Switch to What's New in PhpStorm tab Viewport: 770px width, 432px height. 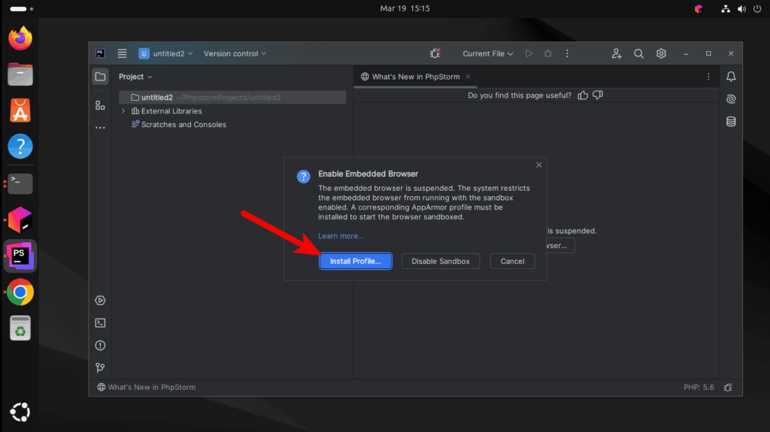[415, 77]
